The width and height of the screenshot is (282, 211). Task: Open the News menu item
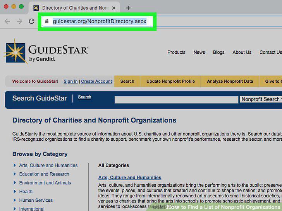(x=199, y=52)
